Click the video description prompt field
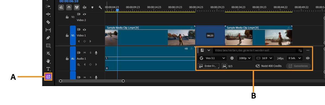 254,50
